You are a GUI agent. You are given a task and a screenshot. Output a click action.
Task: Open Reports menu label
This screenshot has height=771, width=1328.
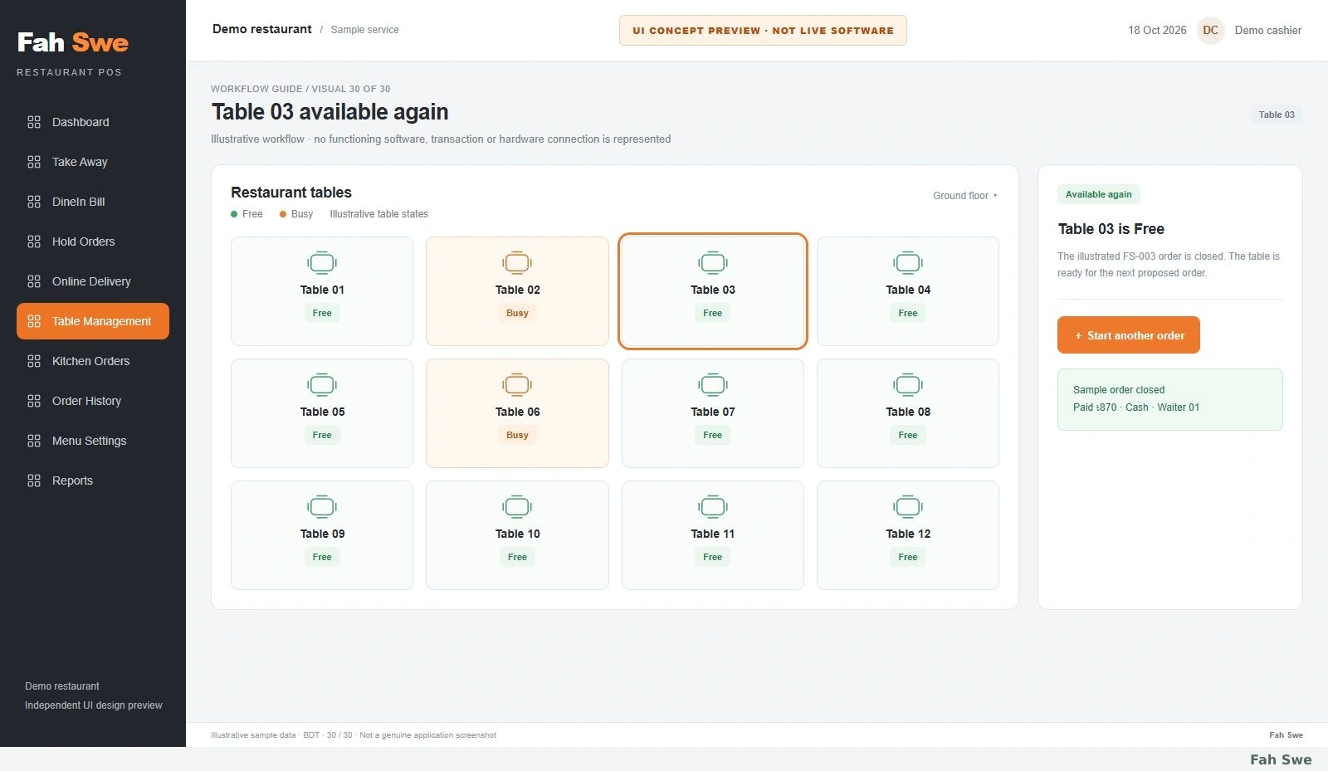point(72,481)
